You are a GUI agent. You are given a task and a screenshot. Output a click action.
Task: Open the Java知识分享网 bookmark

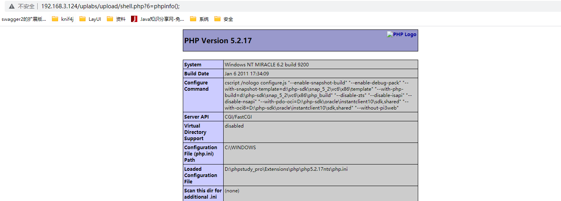[x=158, y=19]
